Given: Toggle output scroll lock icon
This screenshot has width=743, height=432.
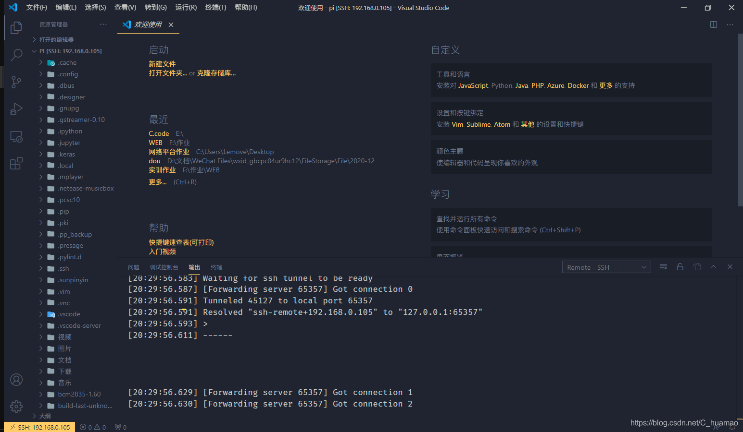Looking at the screenshot, I should tap(680, 267).
